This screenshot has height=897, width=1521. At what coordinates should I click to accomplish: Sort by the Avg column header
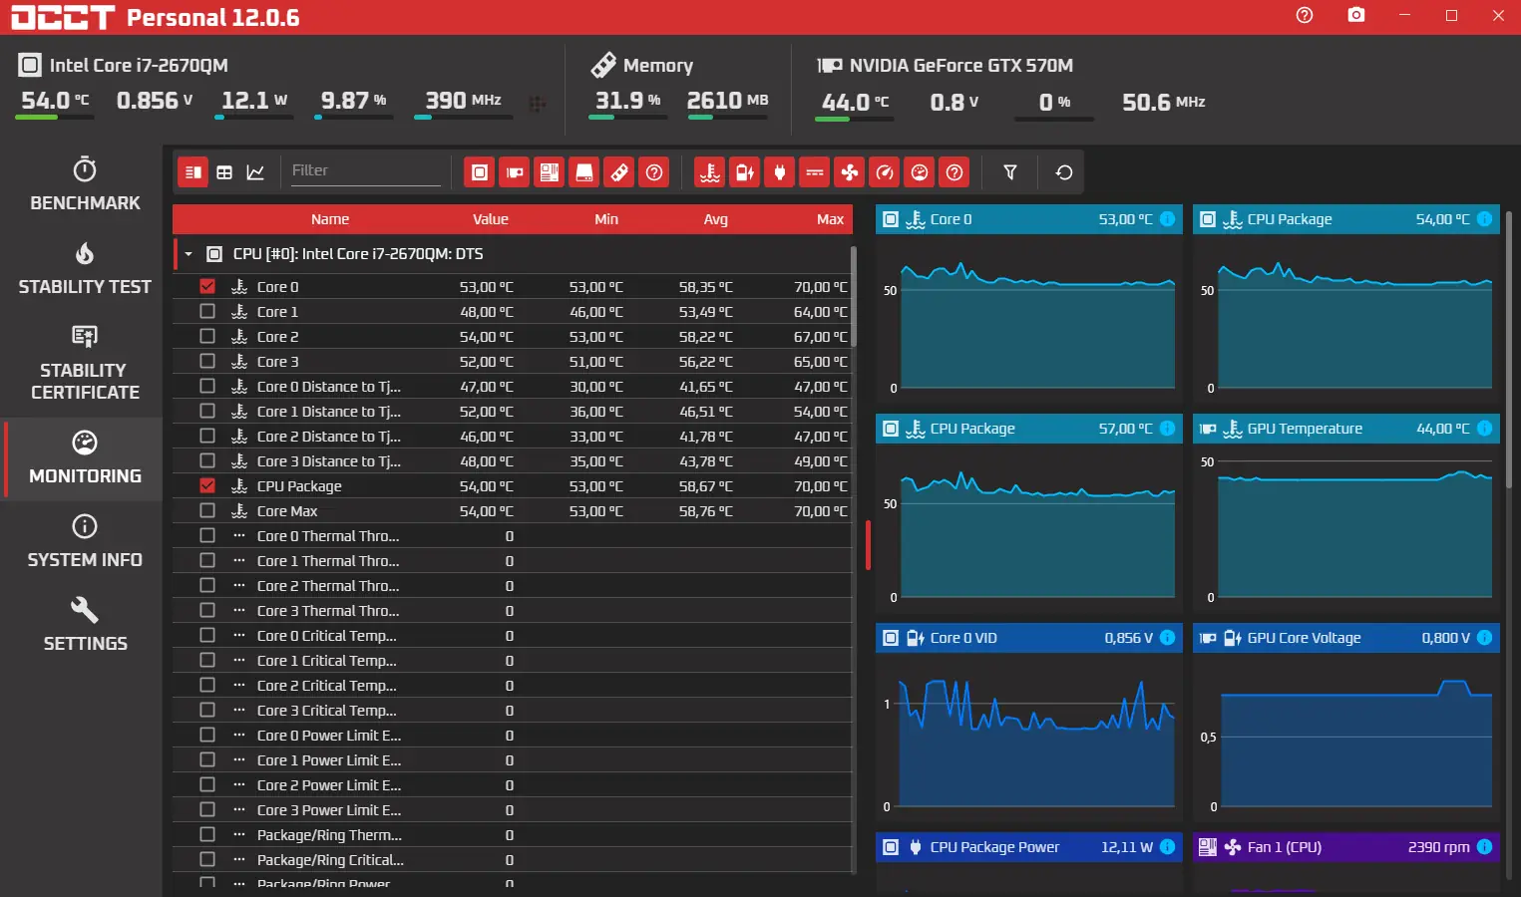click(x=716, y=219)
